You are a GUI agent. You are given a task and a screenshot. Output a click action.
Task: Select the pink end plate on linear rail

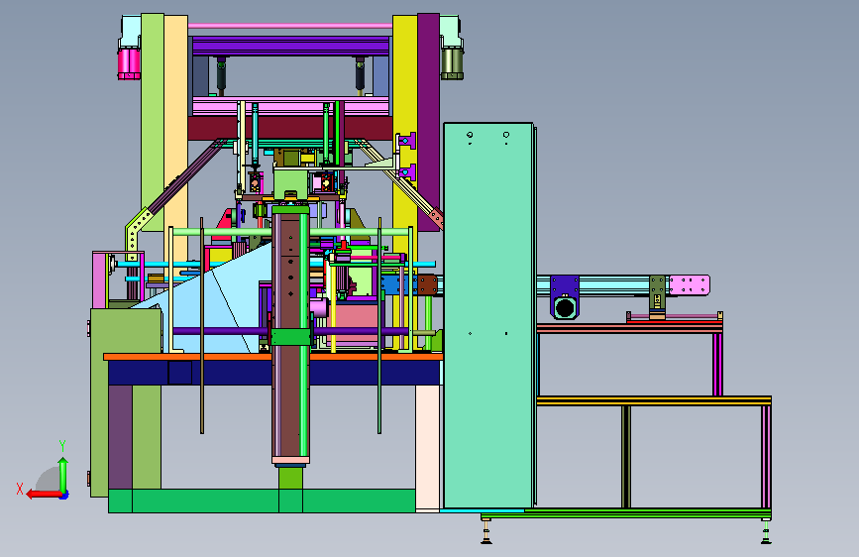690,285
